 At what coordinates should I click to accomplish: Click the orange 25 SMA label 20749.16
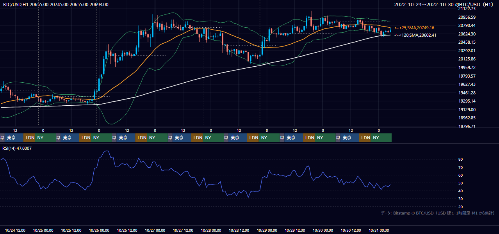tap(414, 28)
